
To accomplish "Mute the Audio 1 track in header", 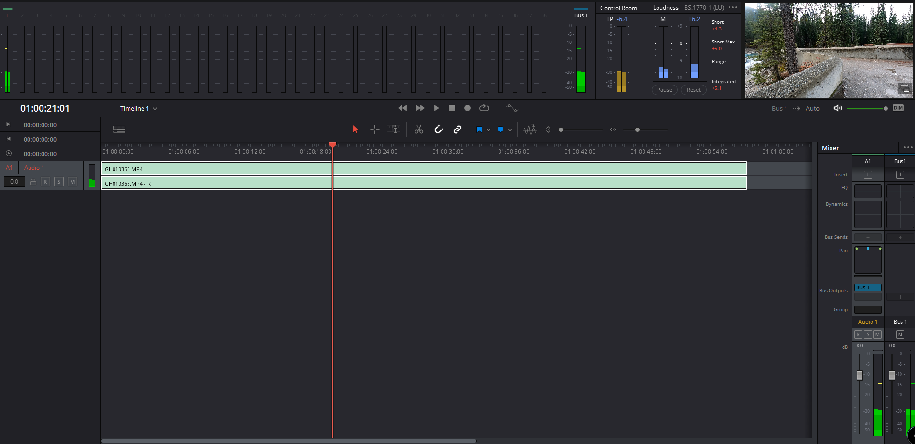I will tap(72, 182).
